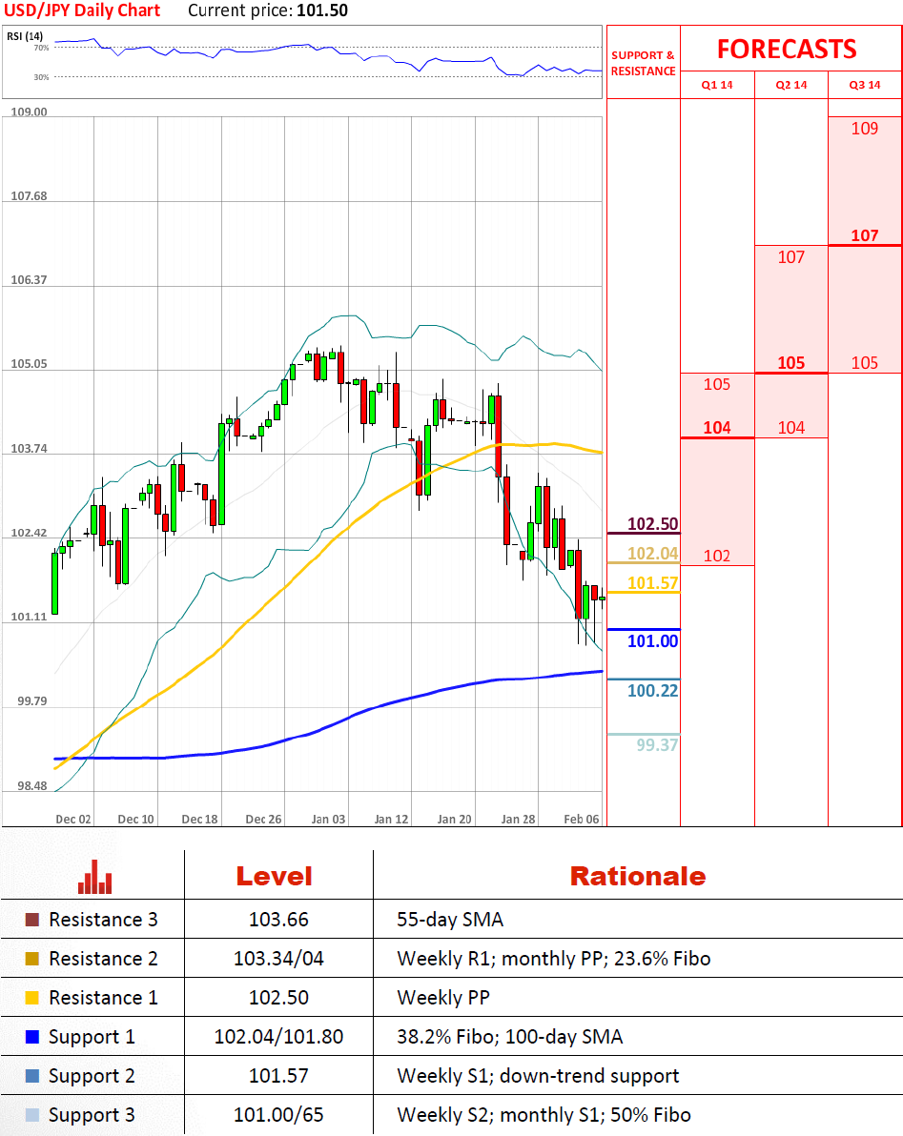Click the Feb 06 date axis label
Screen dimensions: 903x1136
coord(582,820)
